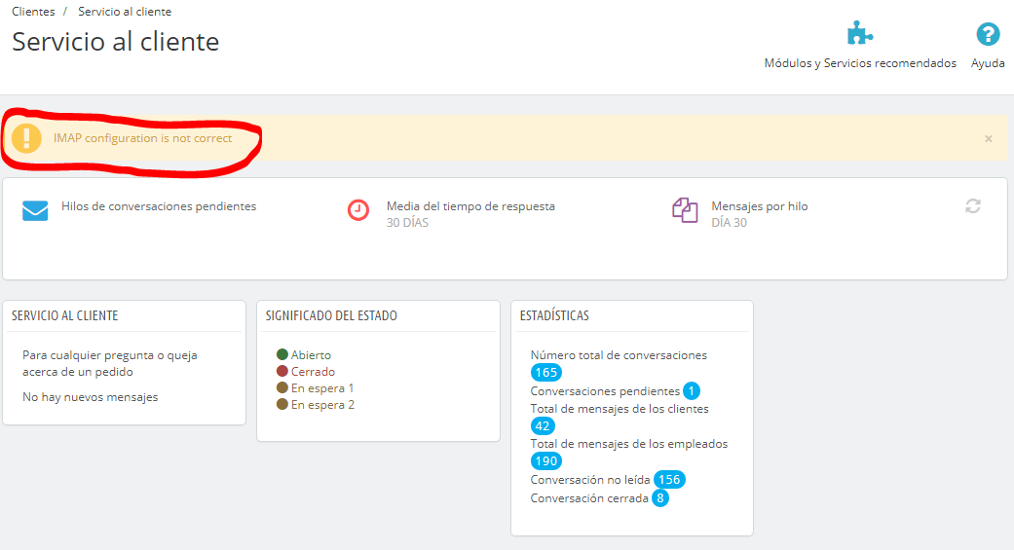Click the 190 employee messages badge
The image size is (1014, 550).
[545, 460]
